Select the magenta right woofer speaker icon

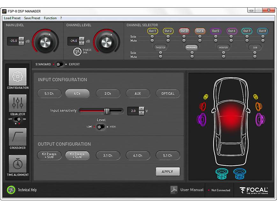(260, 120)
